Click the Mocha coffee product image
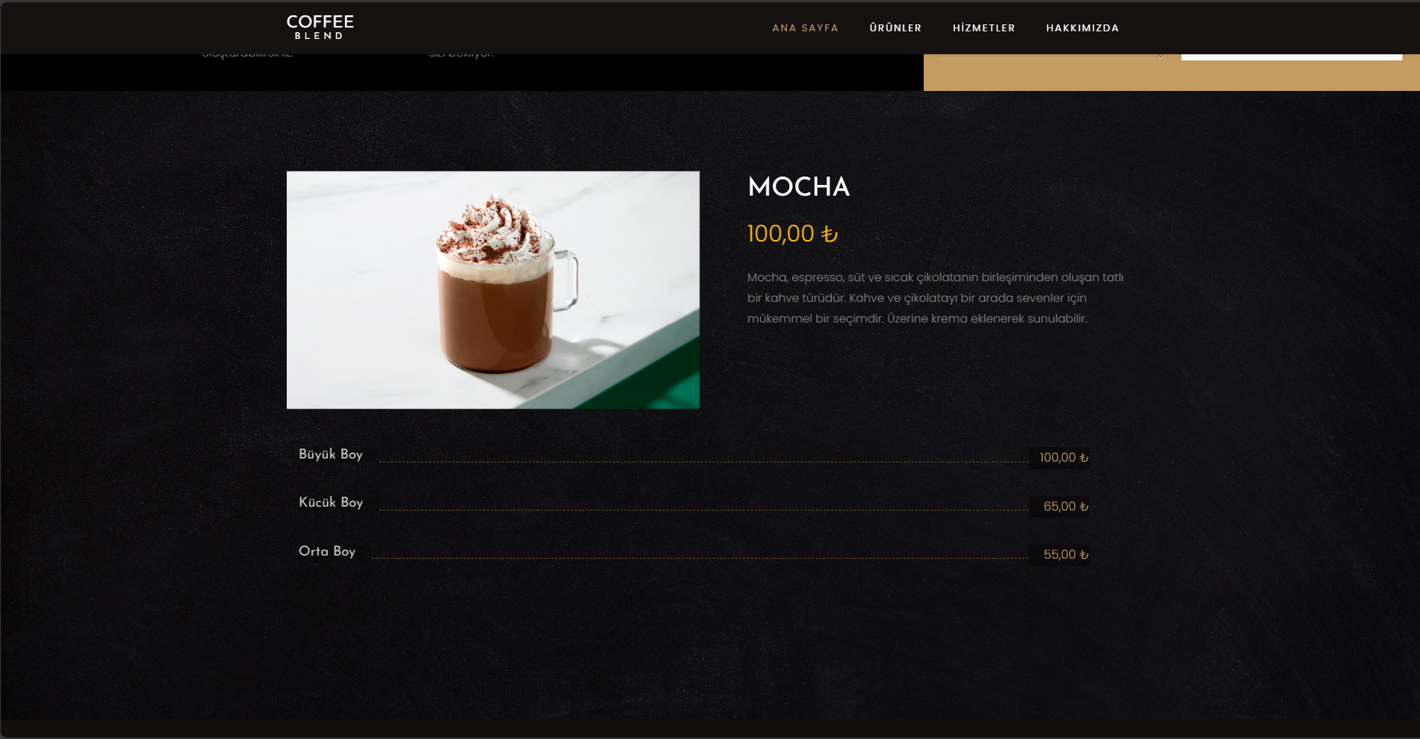The width and height of the screenshot is (1420, 739). [493, 290]
